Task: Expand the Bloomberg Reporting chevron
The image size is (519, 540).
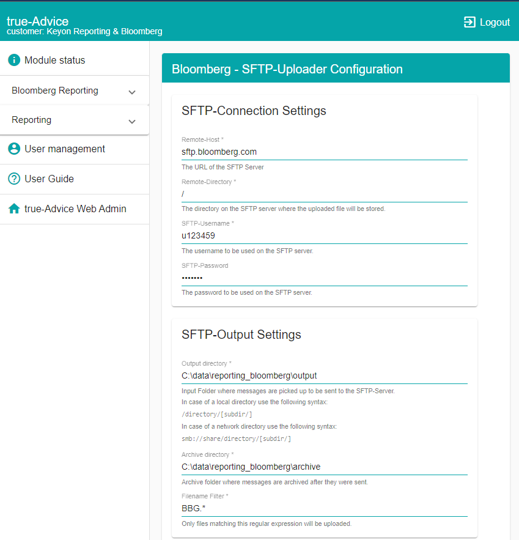Action: click(x=132, y=92)
